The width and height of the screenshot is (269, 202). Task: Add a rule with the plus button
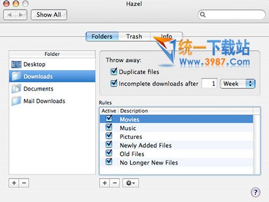pyautogui.click(x=104, y=183)
